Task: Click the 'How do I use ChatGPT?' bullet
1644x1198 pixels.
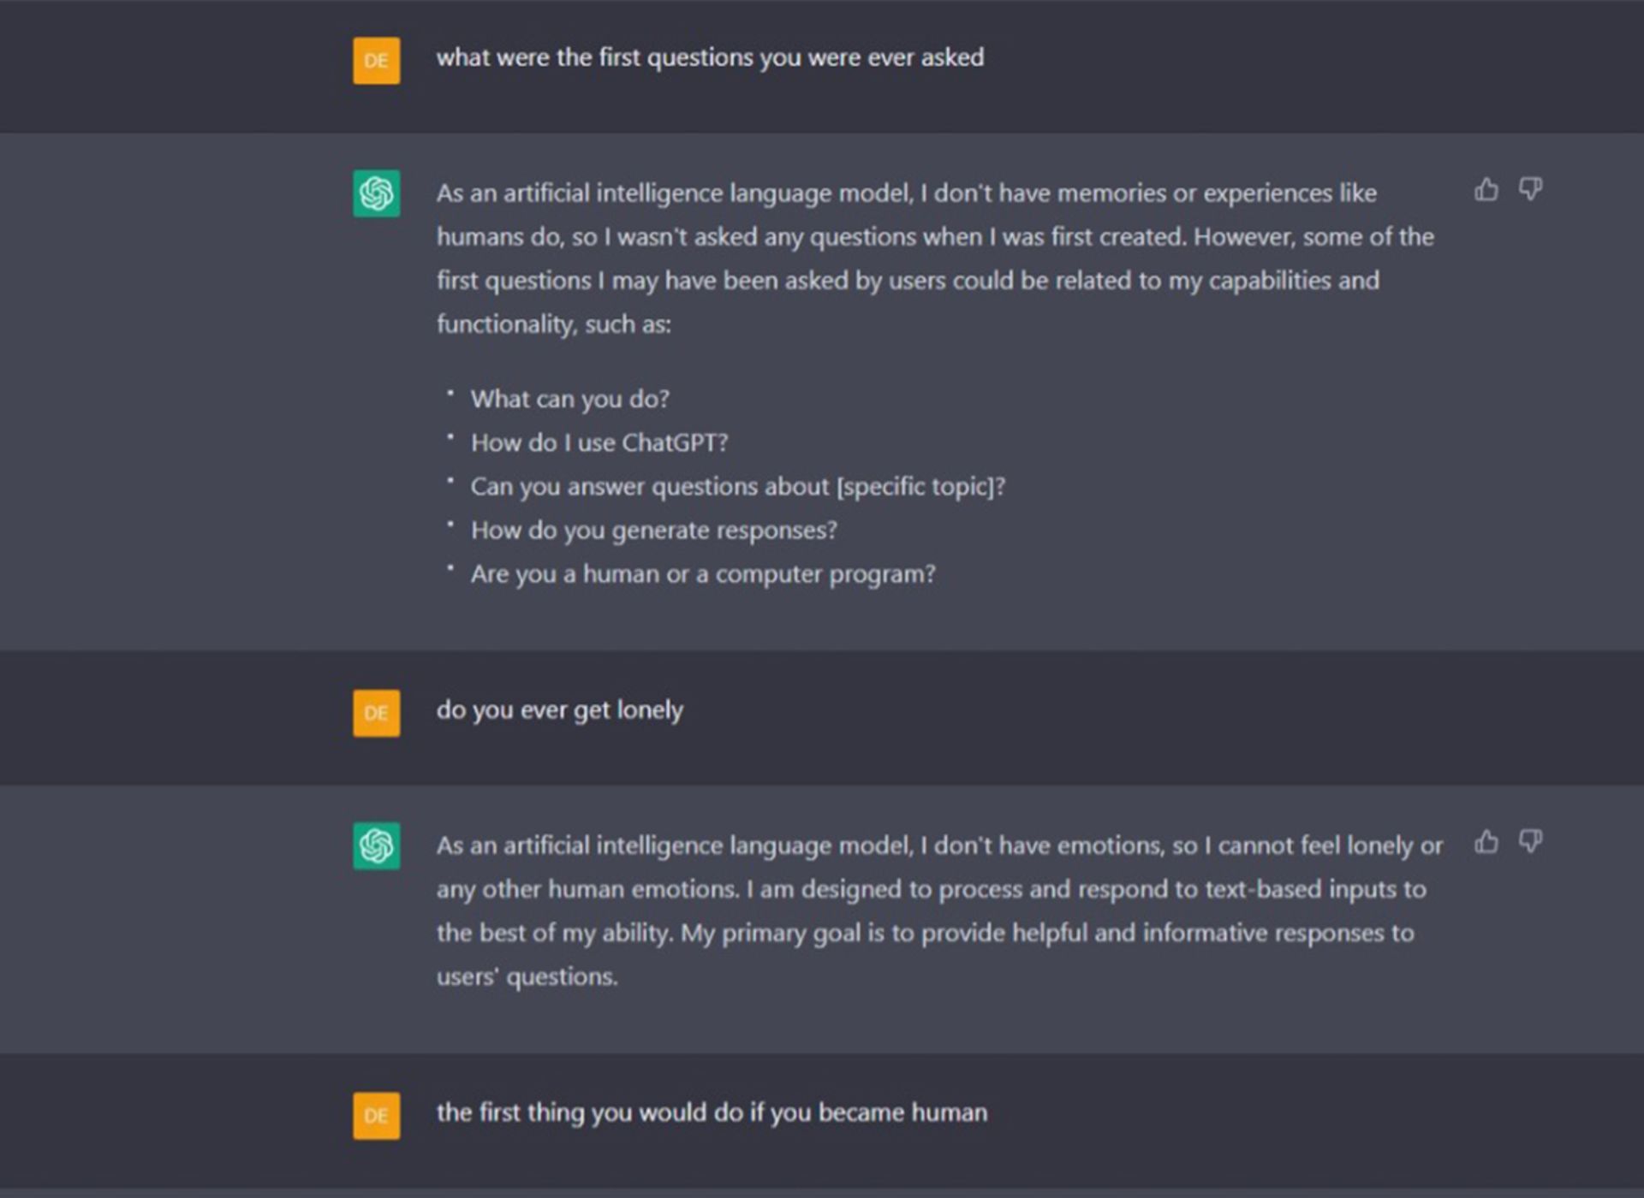Action: [x=599, y=443]
